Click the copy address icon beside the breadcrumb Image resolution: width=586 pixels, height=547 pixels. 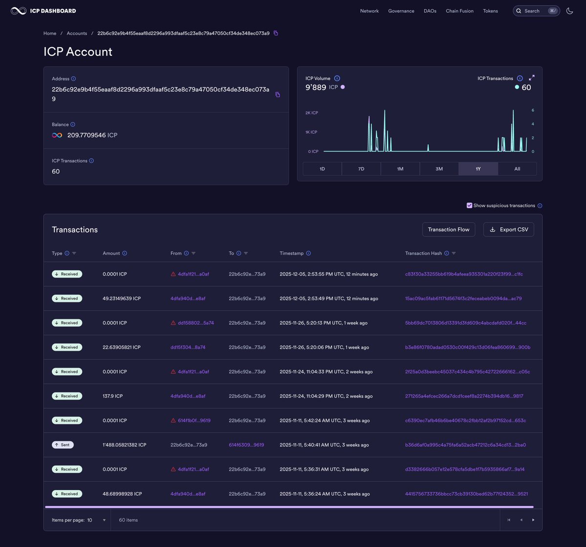coord(275,33)
